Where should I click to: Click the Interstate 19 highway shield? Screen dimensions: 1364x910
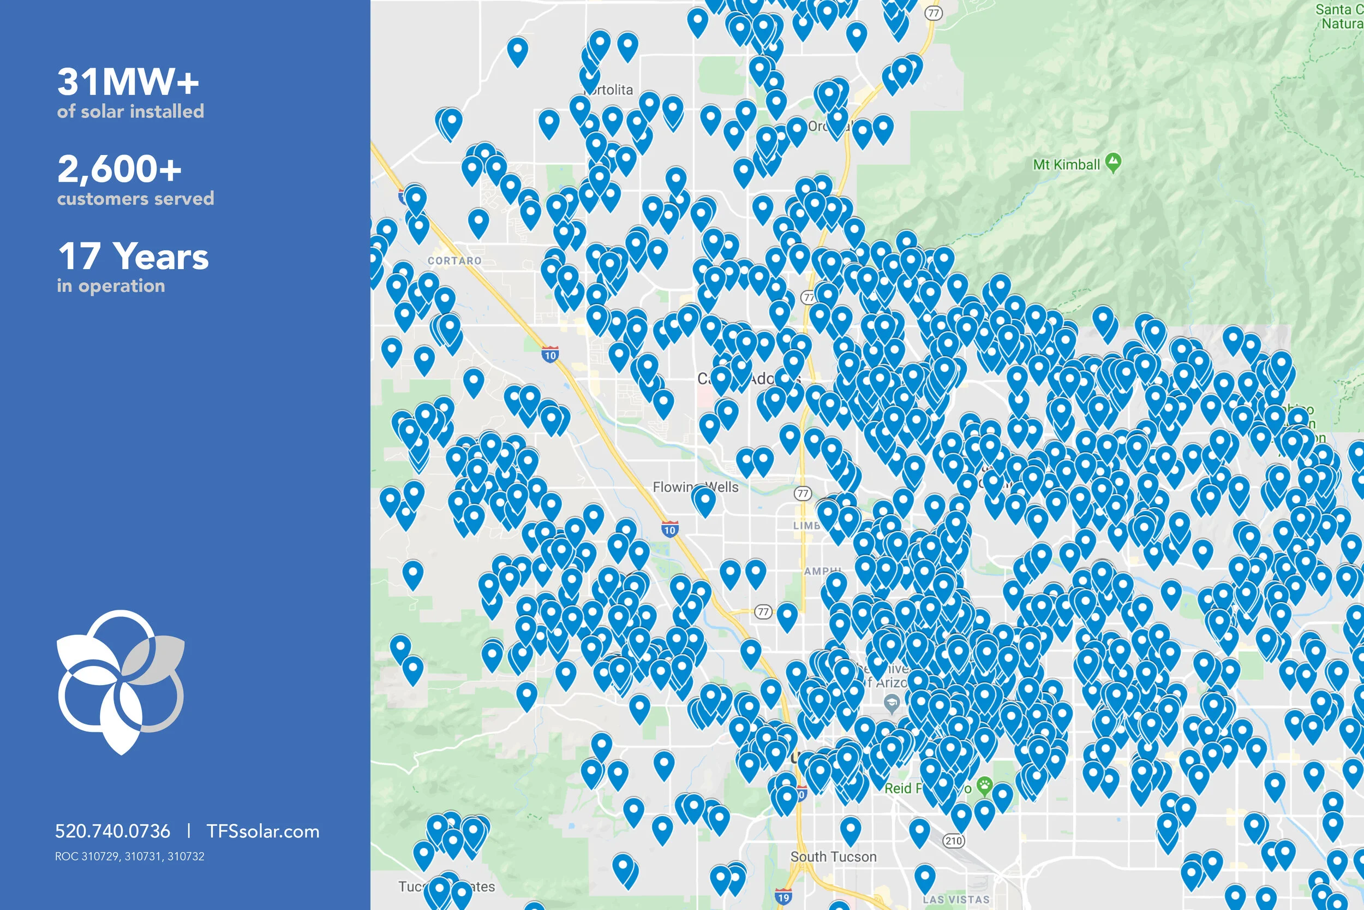coord(783,897)
